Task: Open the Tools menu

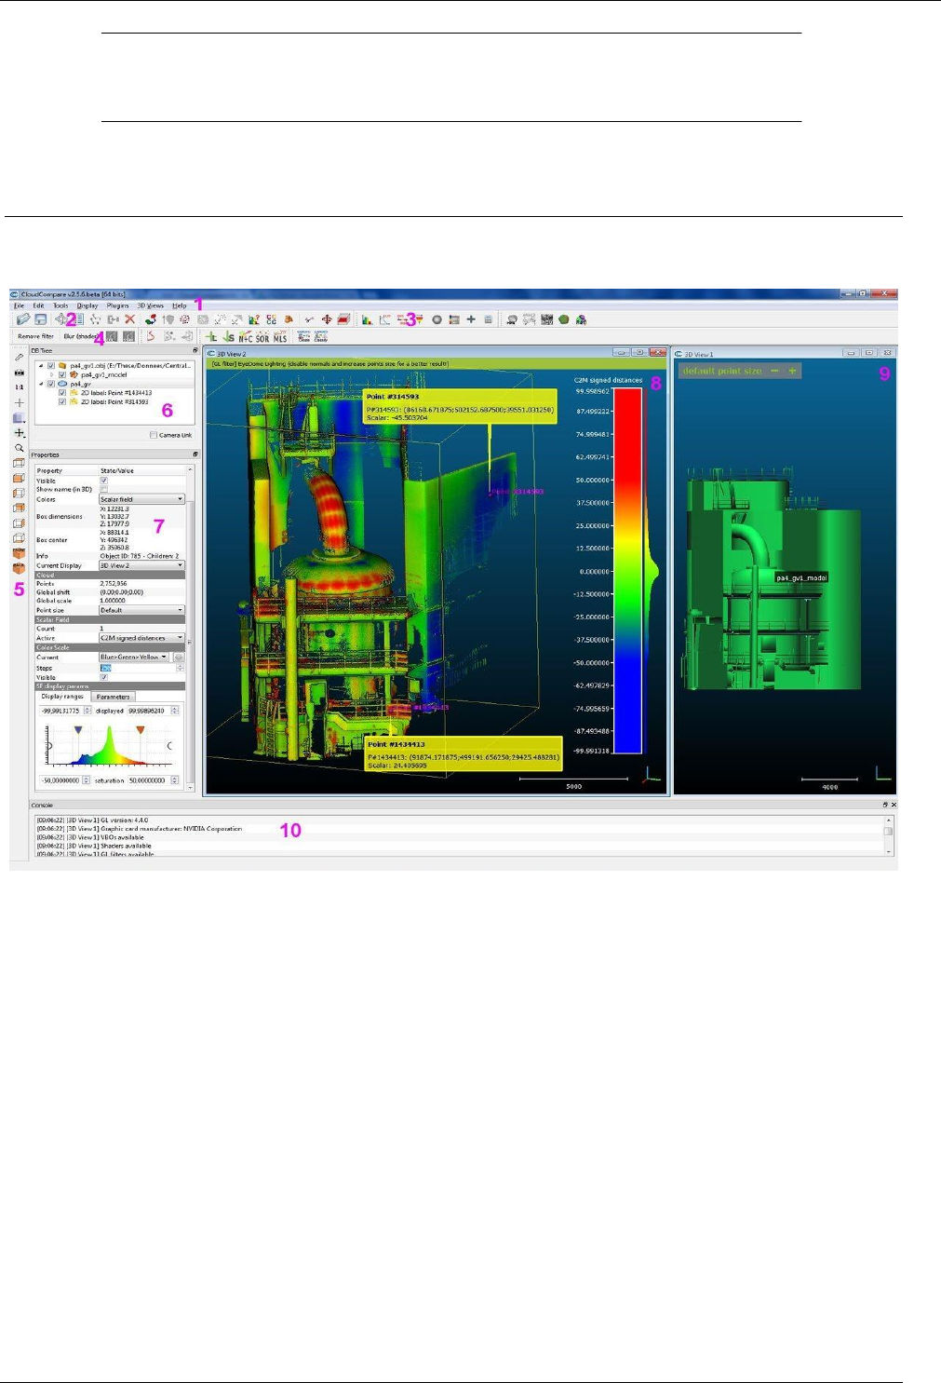Action: pos(60,305)
